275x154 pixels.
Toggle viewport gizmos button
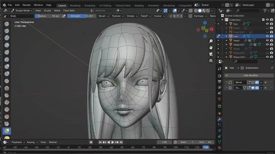(x=165, y=11)
